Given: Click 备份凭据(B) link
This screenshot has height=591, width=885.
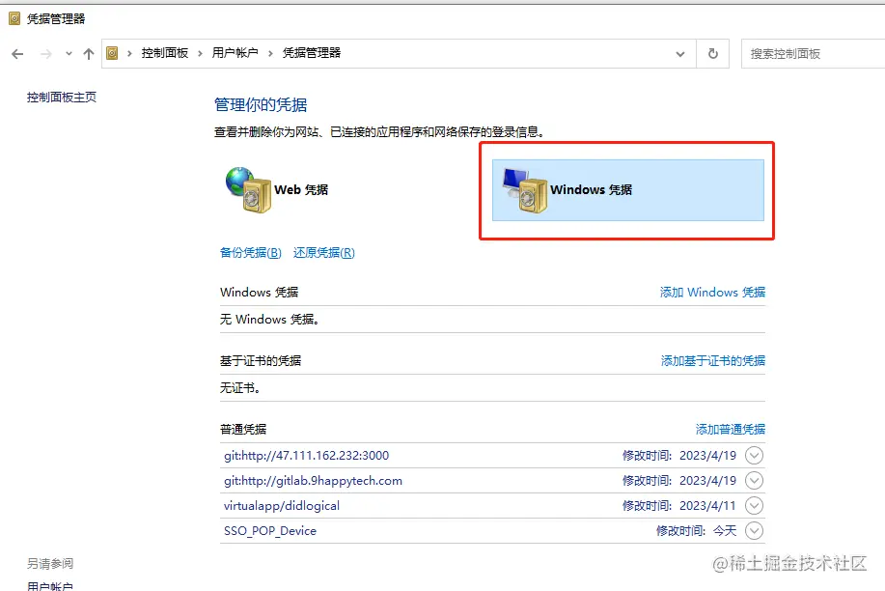Looking at the screenshot, I should click(x=251, y=253).
